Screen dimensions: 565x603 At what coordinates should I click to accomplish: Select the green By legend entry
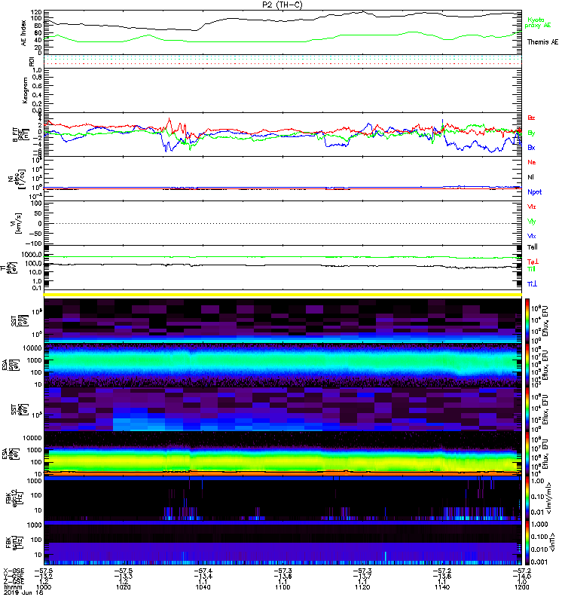[531, 133]
